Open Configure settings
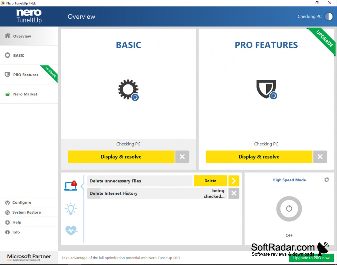Screen dimensions: 337x265 point(29,202)
